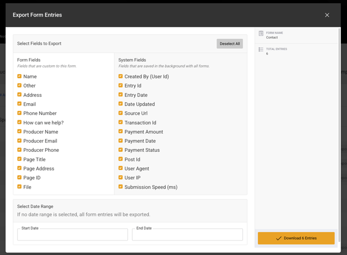Close the Export Form Entries dialog
The image size is (347, 255).
click(x=327, y=15)
